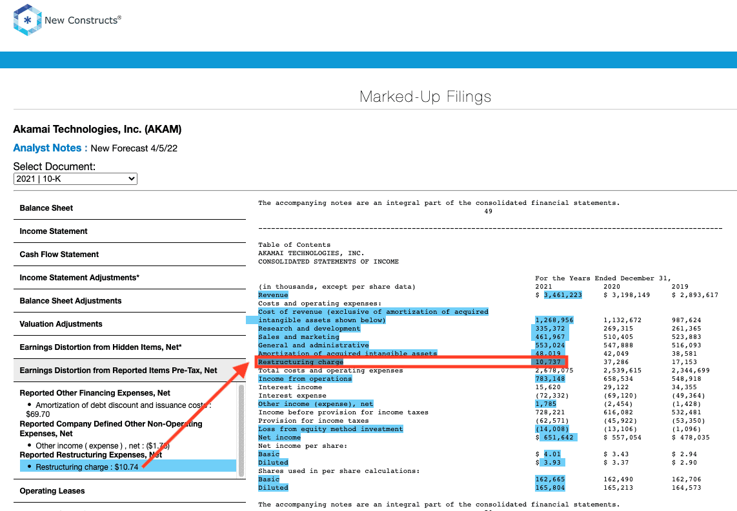737x511 pixels.
Task: Click the sidebar panel vertical scrollbar
Action: pos(241,430)
